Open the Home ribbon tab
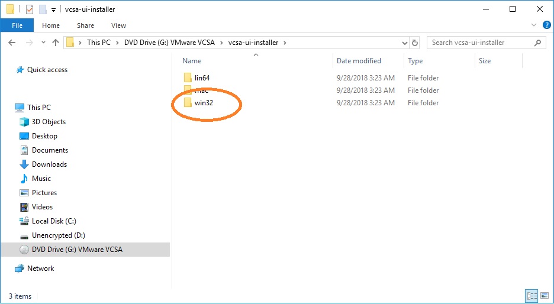The height and width of the screenshot is (304, 554). (x=51, y=25)
